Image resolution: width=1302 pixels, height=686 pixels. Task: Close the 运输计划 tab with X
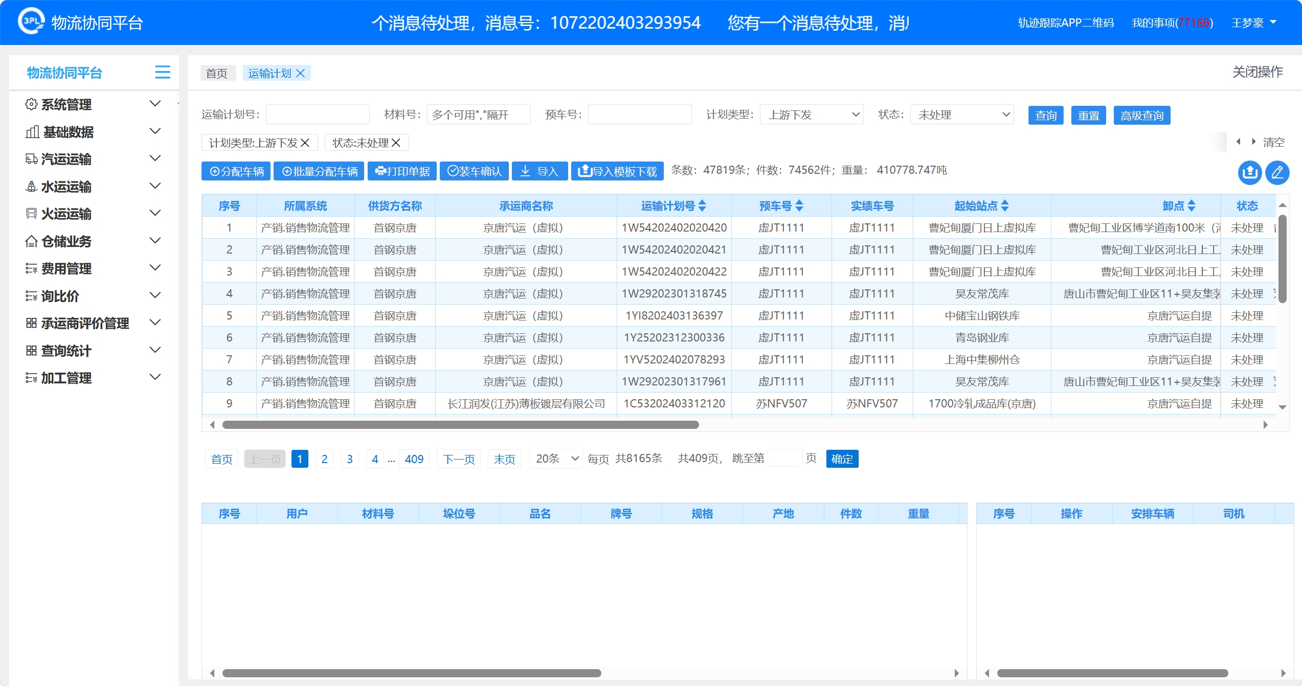(301, 73)
